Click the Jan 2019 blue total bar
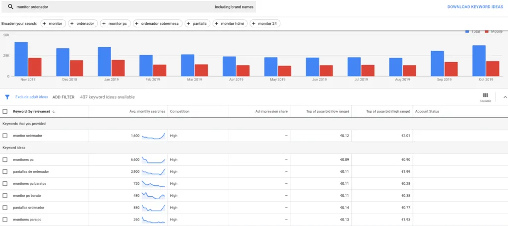The width and height of the screenshot is (508, 226). 104,62
